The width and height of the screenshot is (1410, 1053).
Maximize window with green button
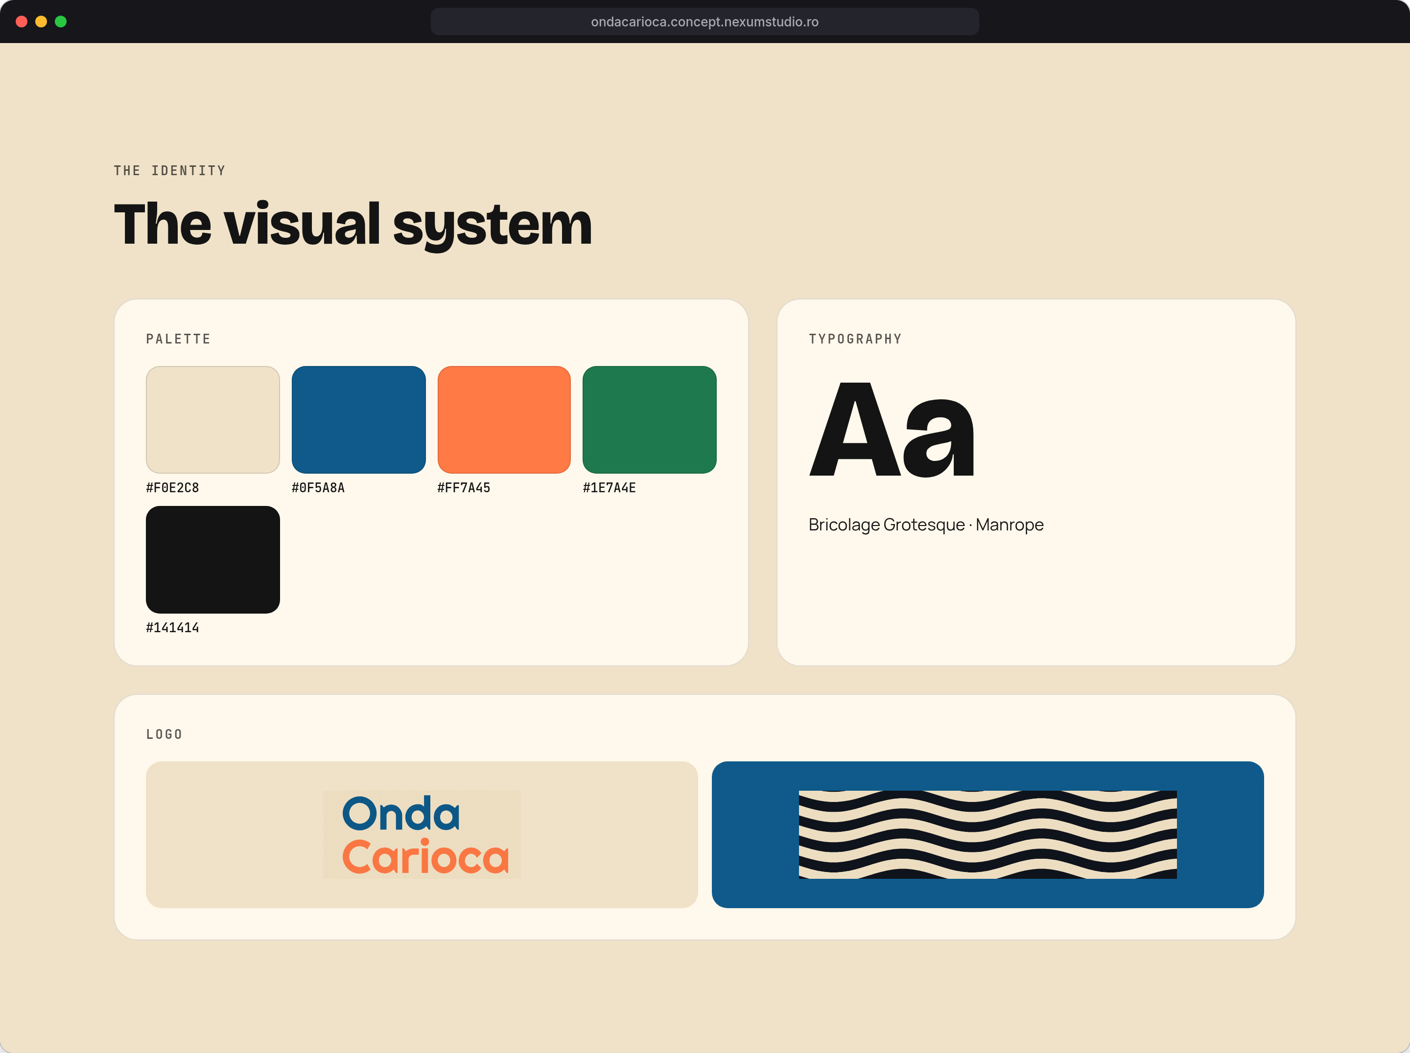click(x=61, y=22)
